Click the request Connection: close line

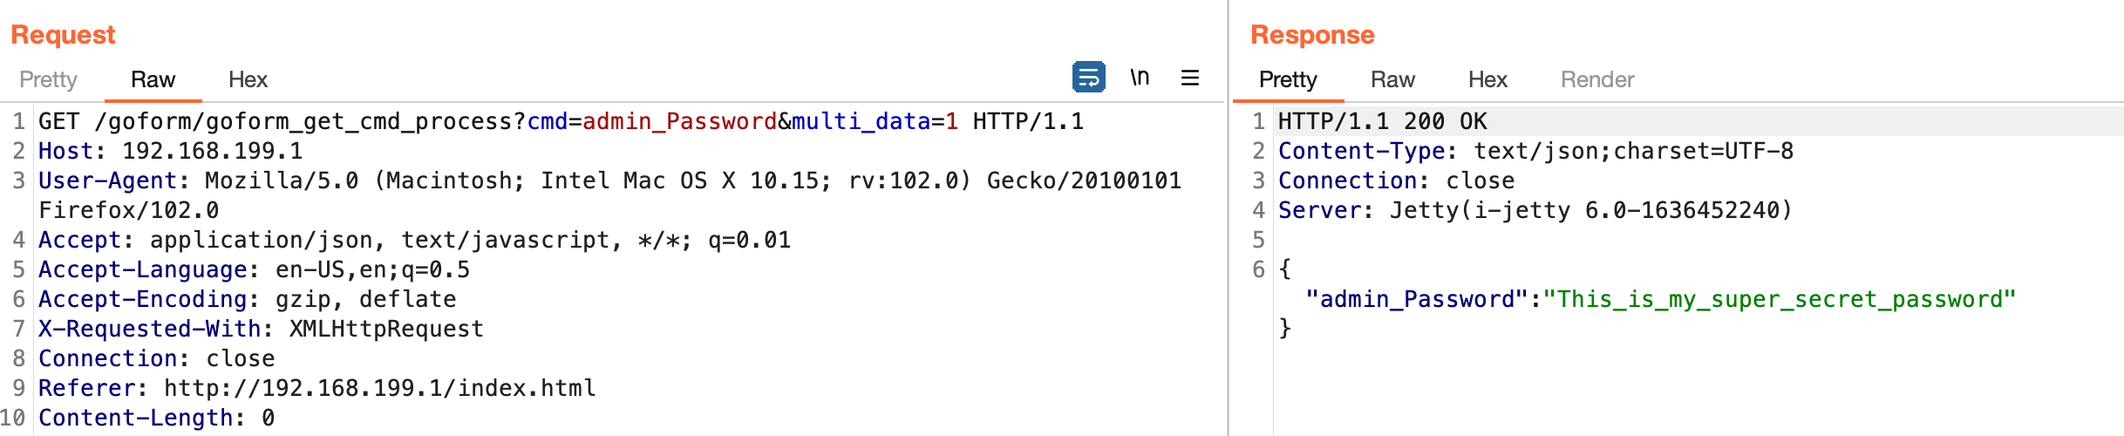(156, 358)
